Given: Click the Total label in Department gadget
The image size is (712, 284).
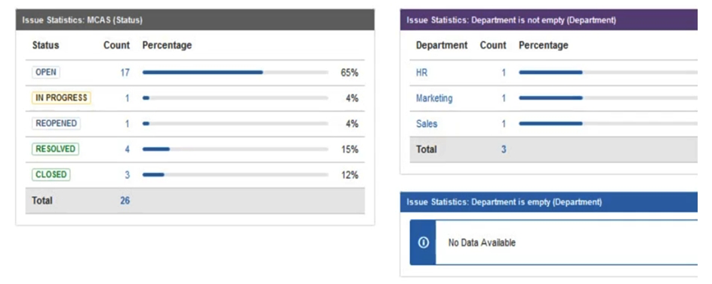Looking at the screenshot, I should tap(427, 149).
